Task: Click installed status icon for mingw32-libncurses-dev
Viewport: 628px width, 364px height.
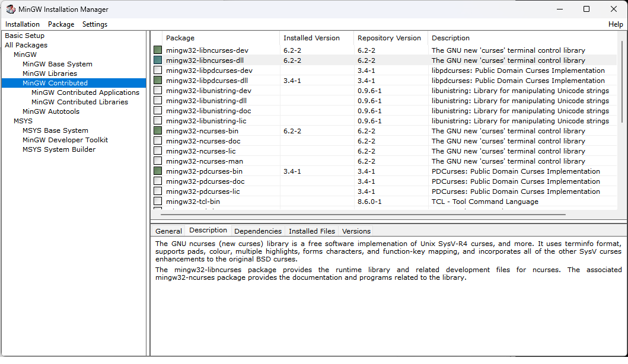Action: pyautogui.click(x=158, y=50)
